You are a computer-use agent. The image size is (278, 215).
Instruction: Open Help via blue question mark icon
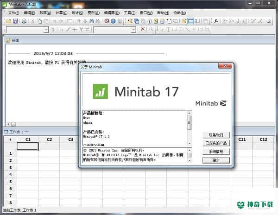coord(113,21)
